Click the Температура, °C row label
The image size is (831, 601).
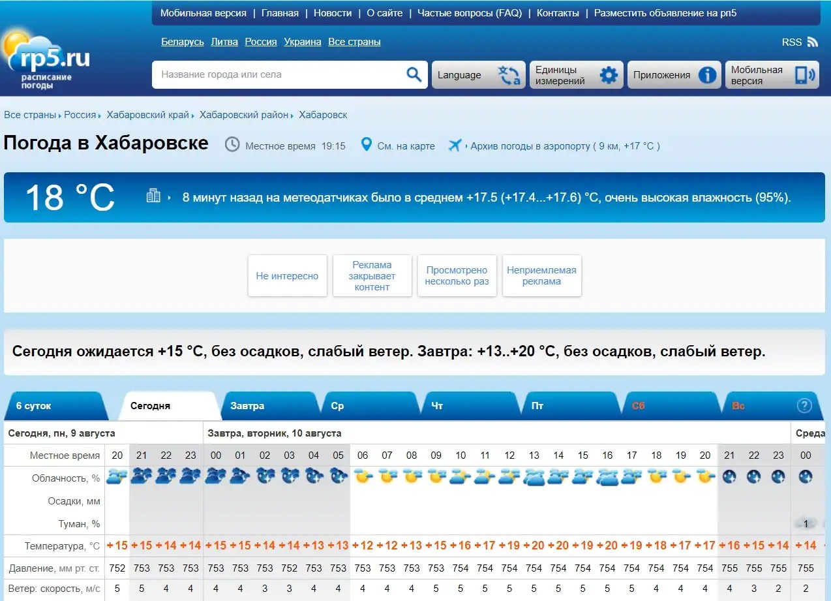63,546
